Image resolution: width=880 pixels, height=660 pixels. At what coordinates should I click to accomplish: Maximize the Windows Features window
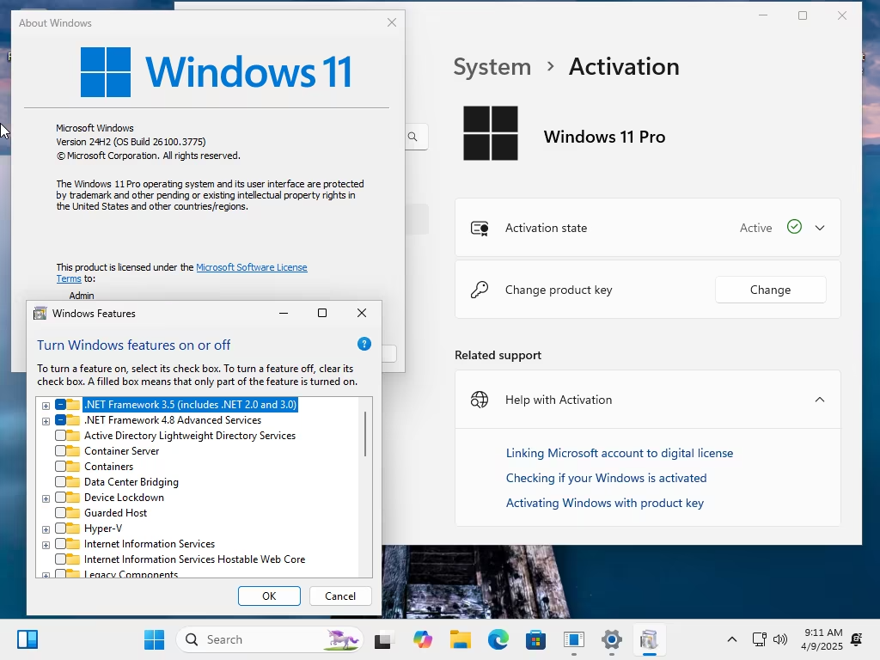322,313
